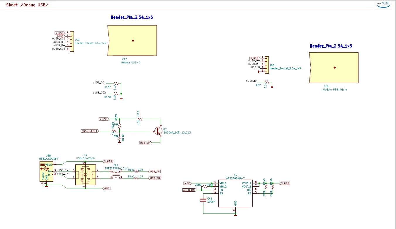Select the +5V power label
This screenshot has height=229, width=396.
[187, 183]
